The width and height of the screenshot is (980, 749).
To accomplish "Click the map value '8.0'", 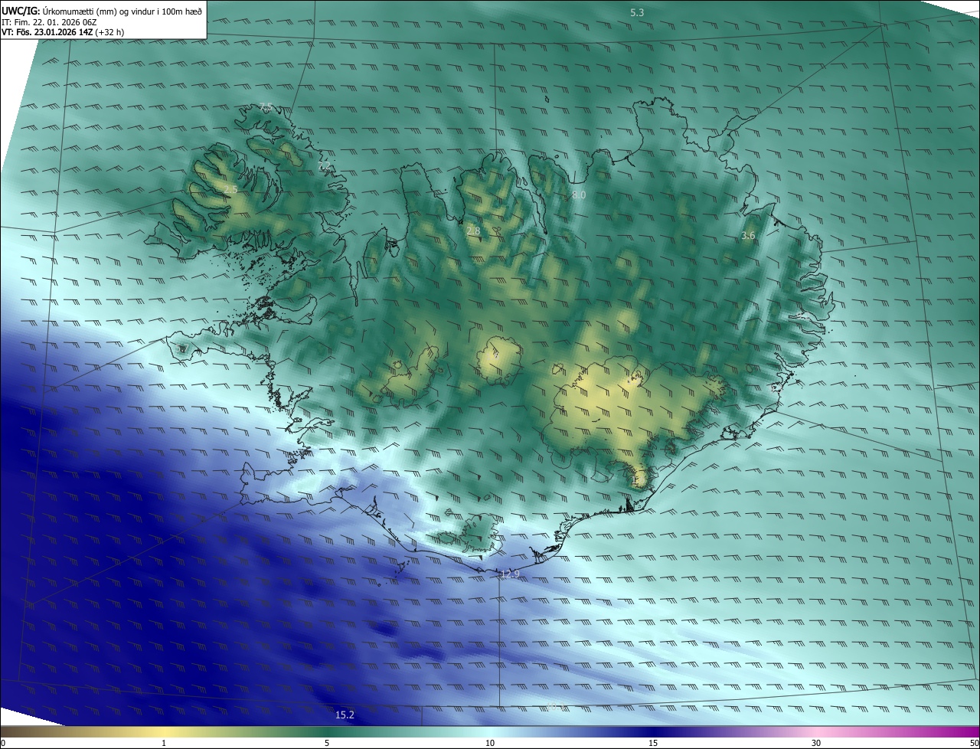I will pos(579,195).
